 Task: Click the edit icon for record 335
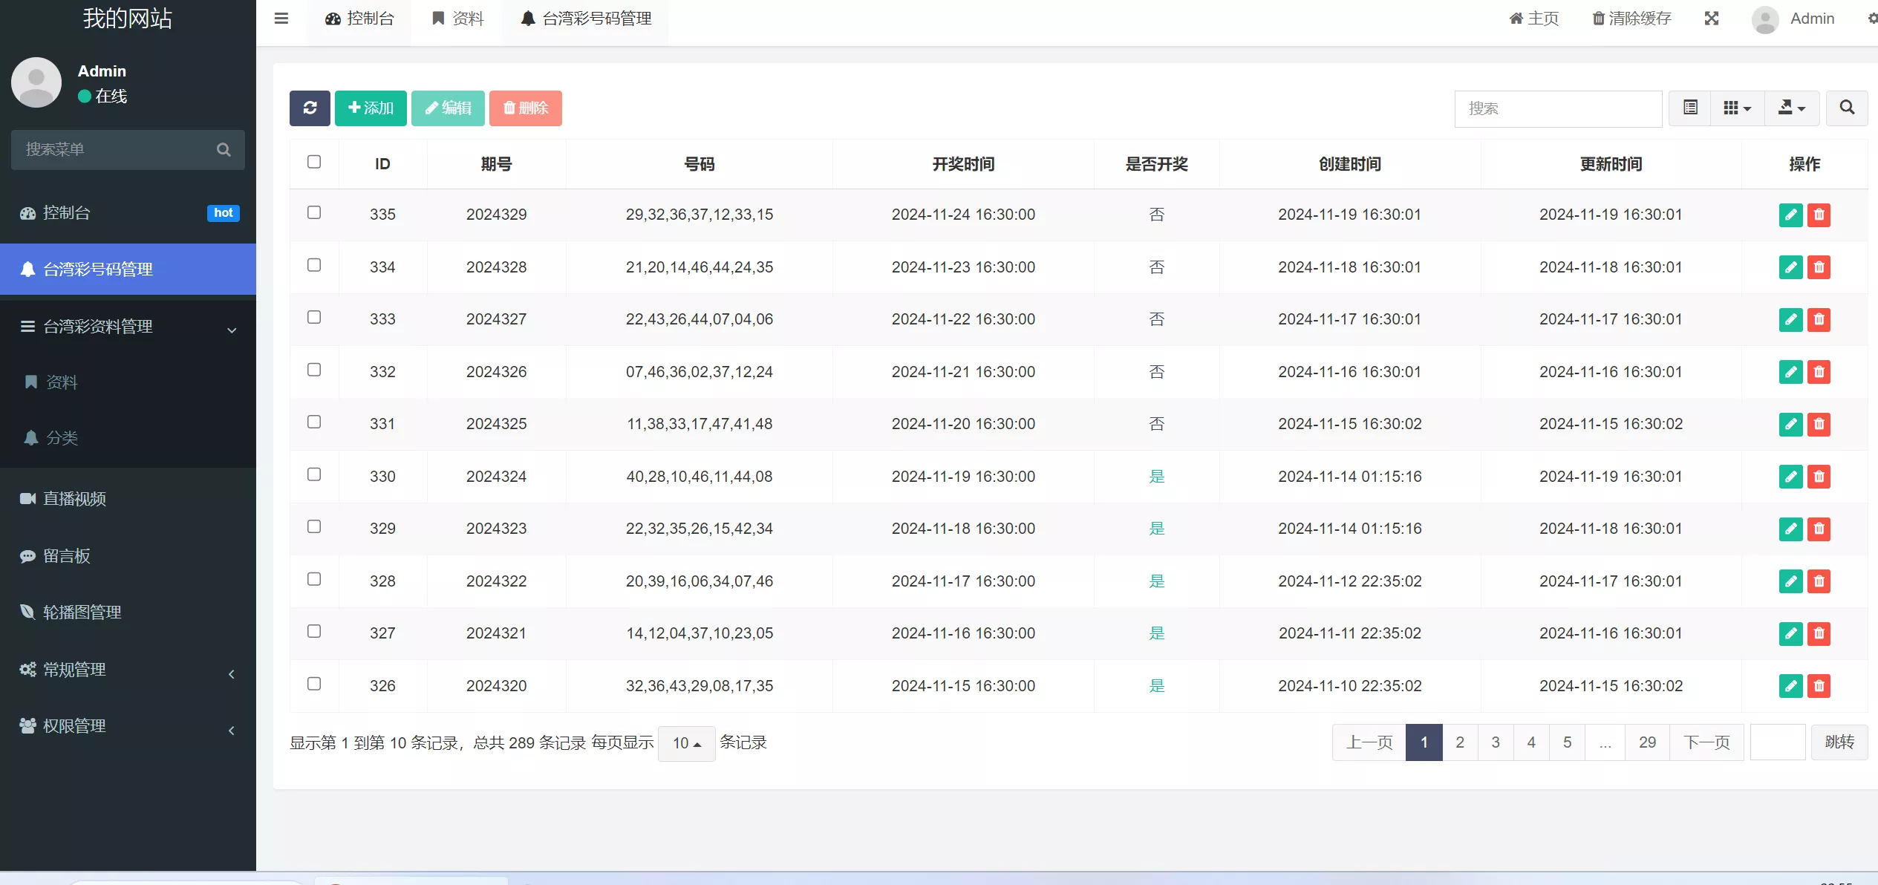[1790, 215]
